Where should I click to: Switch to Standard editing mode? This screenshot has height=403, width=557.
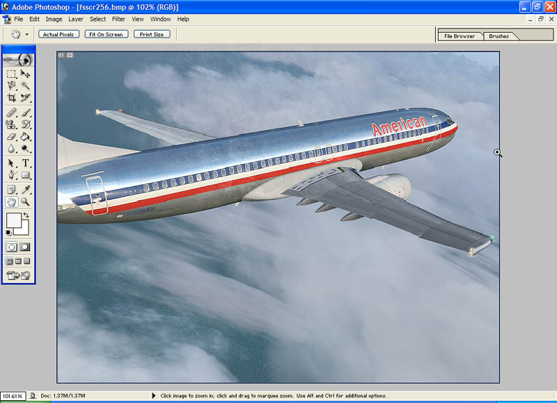click(12, 247)
